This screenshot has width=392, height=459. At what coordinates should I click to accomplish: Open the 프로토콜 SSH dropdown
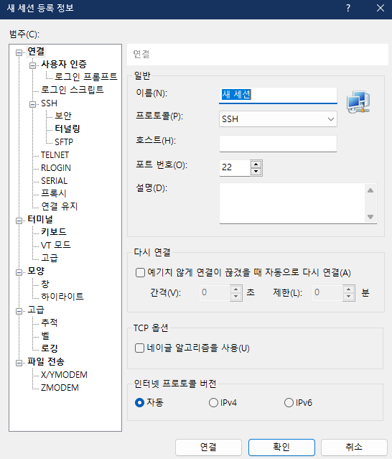(x=278, y=119)
